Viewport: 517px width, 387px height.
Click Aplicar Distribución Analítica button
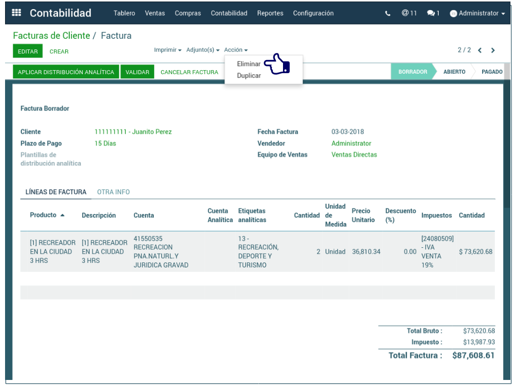coord(66,72)
